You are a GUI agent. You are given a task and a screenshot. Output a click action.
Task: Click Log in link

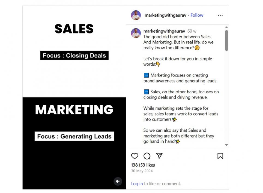pyautogui.click(x=137, y=184)
